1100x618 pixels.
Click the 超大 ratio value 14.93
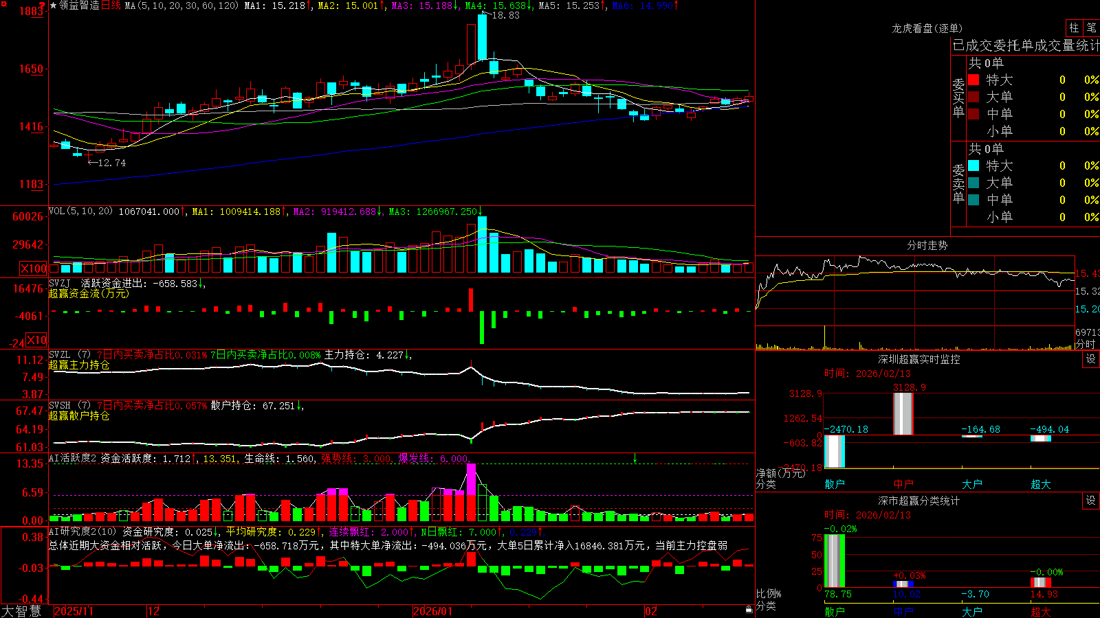coord(1044,594)
